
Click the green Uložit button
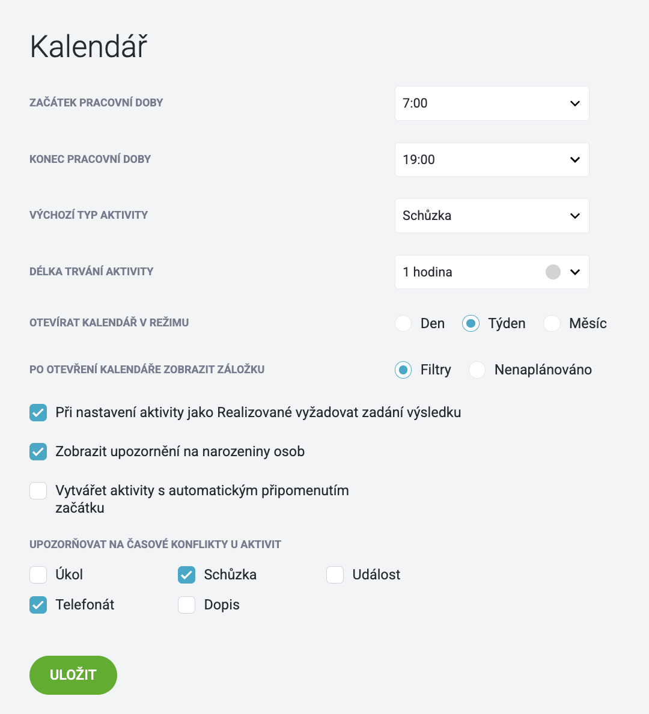tap(73, 675)
